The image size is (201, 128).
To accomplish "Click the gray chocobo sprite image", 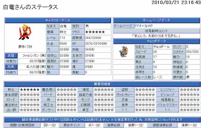I will (x=123, y=51).
